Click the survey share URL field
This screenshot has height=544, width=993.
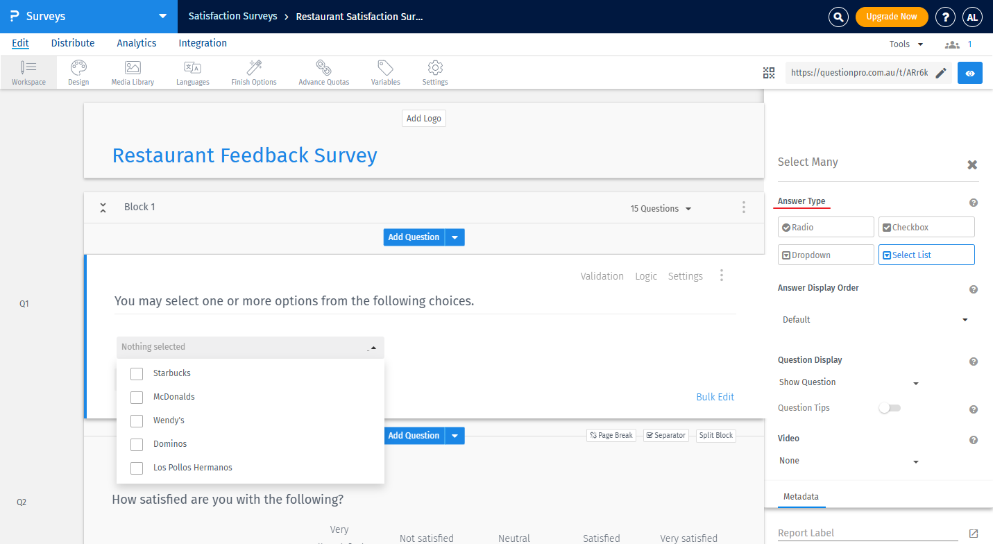[x=860, y=71]
